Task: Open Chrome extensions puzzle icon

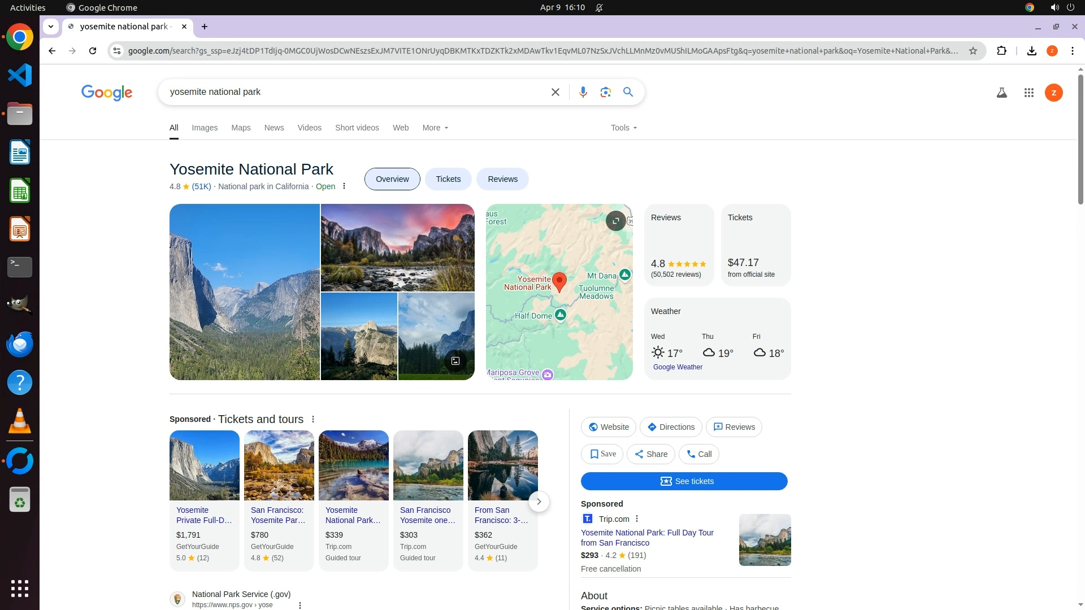Action: (x=1001, y=51)
